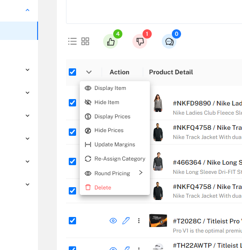Click the thumbs up likes icon
This screenshot has width=242, height=250.
pos(110,41)
